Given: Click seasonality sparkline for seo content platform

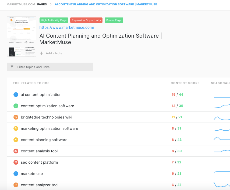Looking at the screenshot, I should (222, 165).
